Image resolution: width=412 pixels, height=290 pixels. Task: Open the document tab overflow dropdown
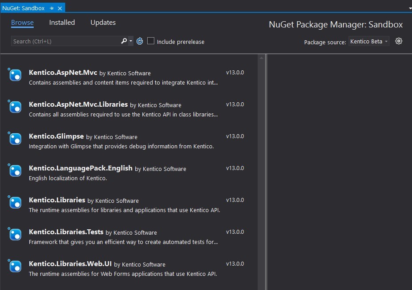[410, 8]
